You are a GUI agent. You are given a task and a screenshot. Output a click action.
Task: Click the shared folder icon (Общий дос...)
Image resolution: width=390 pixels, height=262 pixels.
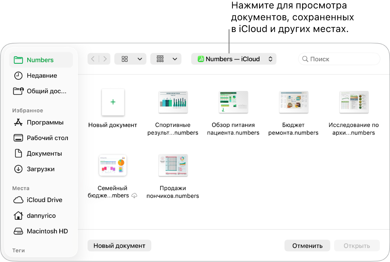(x=18, y=91)
